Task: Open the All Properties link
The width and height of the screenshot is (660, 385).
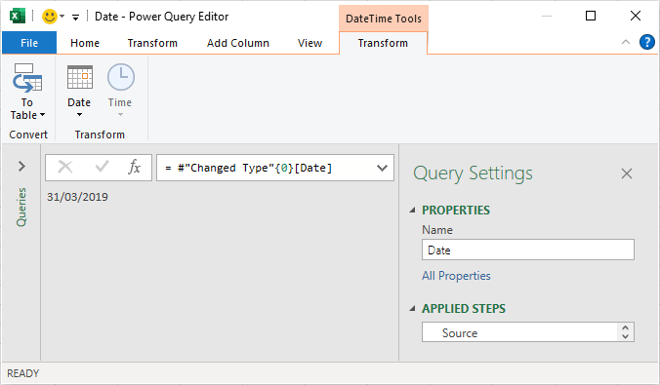Action: pyautogui.click(x=456, y=276)
